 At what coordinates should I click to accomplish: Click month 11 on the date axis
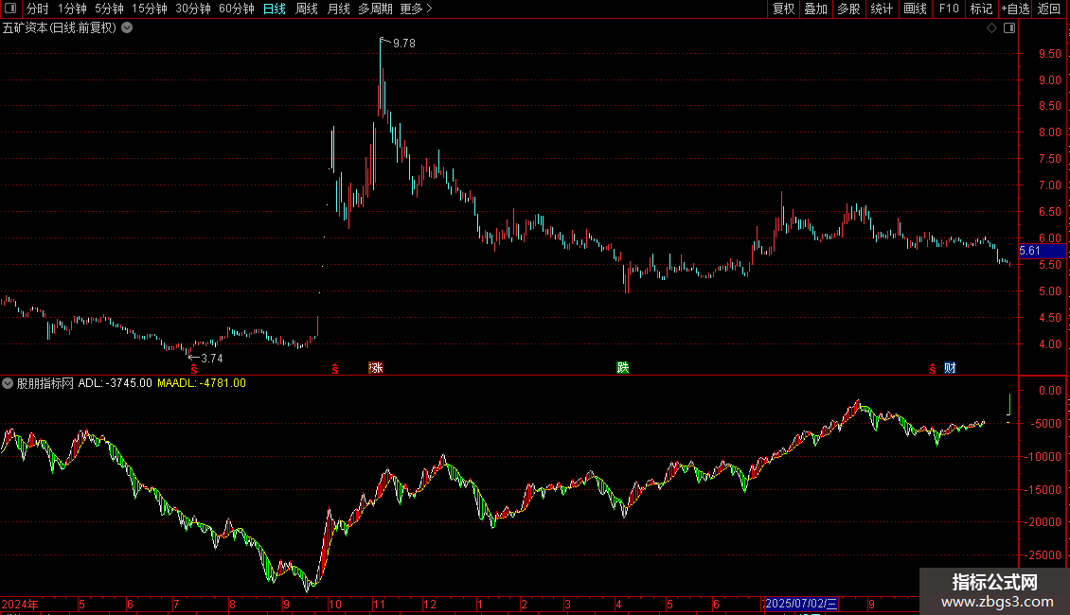pos(379,604)
